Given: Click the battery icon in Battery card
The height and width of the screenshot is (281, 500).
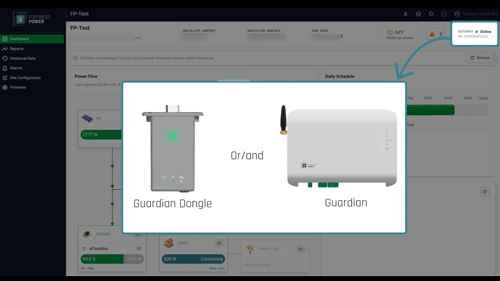Looking at the screenshot, I should (87, 234).
